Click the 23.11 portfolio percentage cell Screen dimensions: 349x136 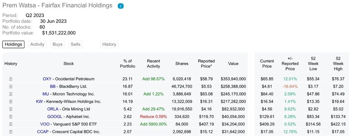[127, 79]
